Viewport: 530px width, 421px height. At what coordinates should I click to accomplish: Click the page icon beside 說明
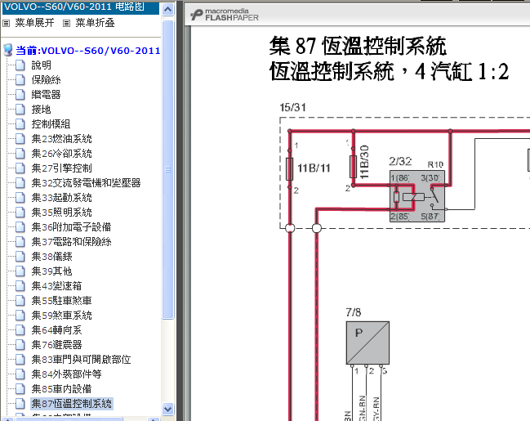tap(20, 65)
